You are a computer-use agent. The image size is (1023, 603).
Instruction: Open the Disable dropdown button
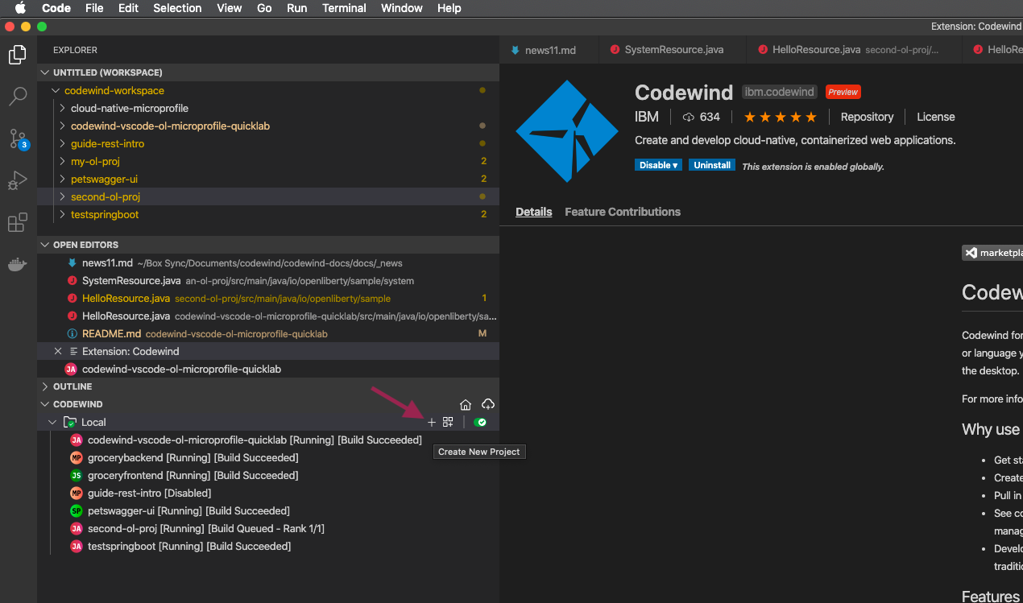coord(659,165)
